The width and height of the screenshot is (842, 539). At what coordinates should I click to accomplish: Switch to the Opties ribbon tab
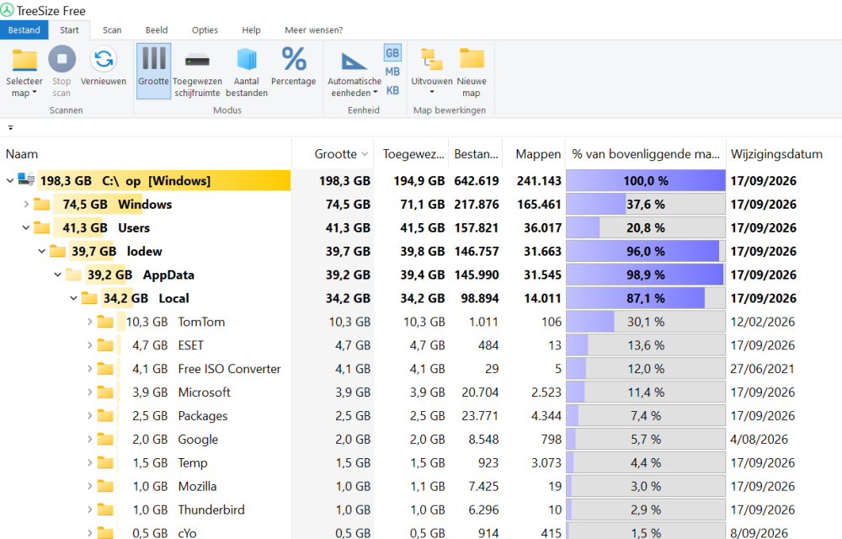coord(205,30)
